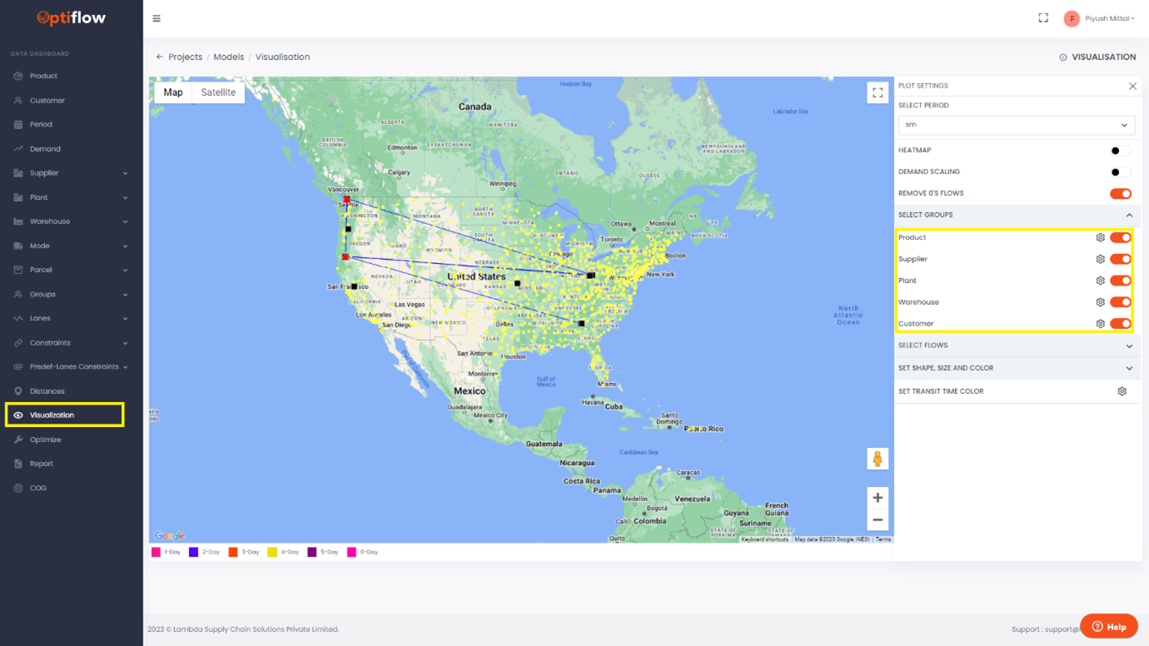Image resolution: width=1149 pixels, height=646 pixels.
Task: Click the Warehouse settings gear in Plot Settings
Action: (1100, 301)
